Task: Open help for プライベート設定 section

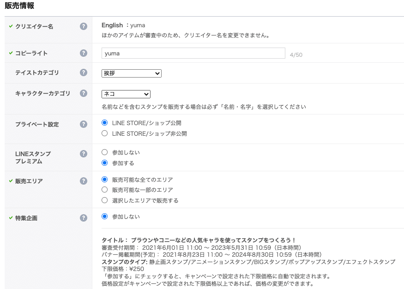Action: [x=83, y=124]
